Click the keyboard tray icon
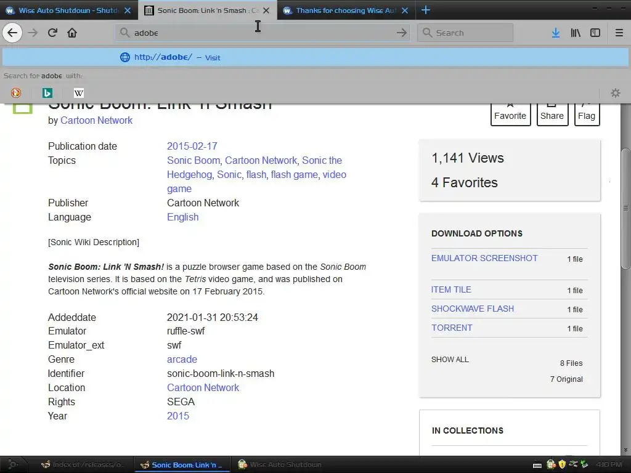 coord(537,465)
